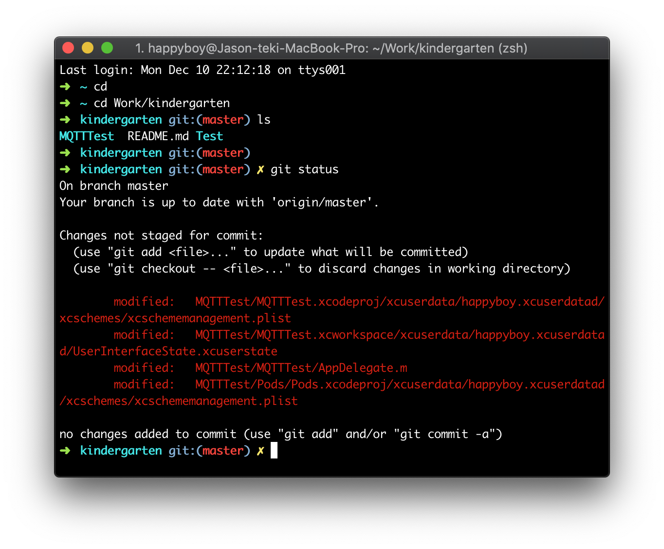Select README.md in the ls output

click(158, 136)
